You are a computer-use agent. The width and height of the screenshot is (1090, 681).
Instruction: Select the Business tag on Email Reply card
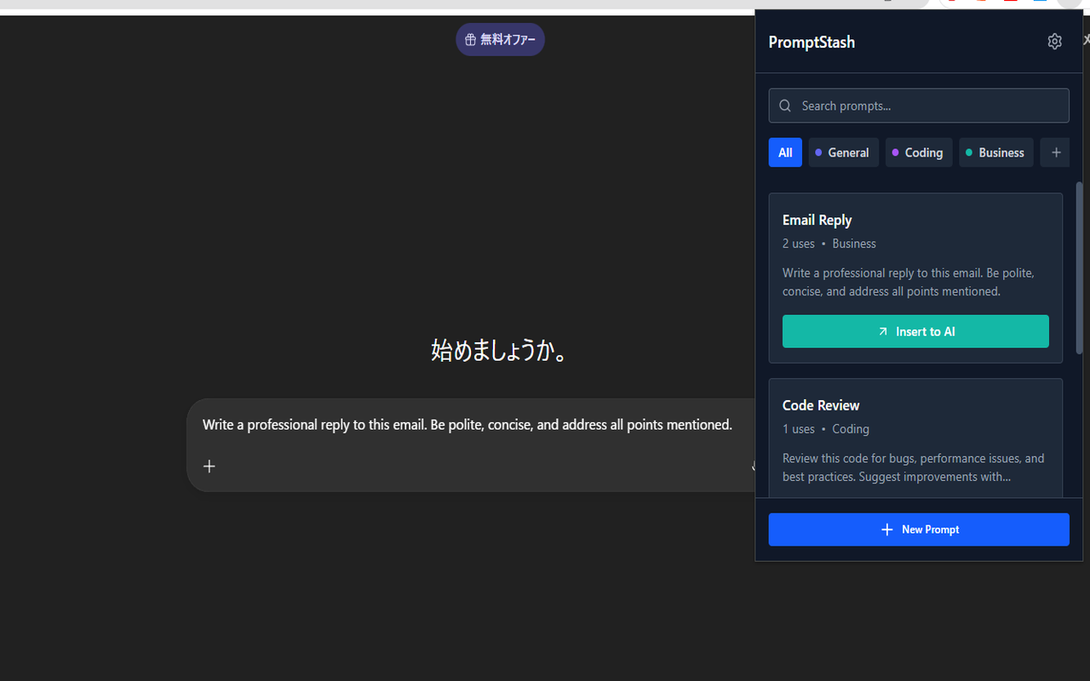pyautogui.click(x=853, y=243)
